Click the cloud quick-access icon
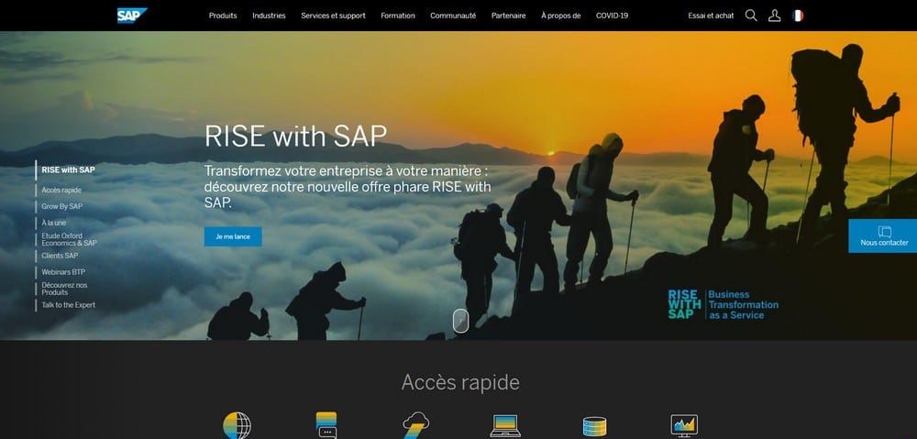This screenshot has width=917, height=439. [415, 426]
